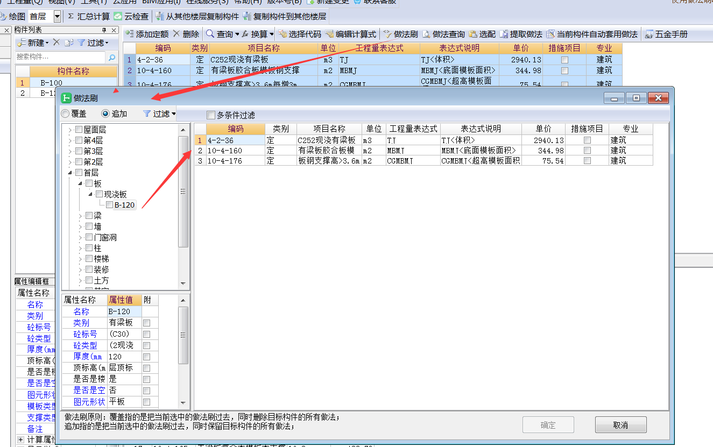Check the 第4层 tree checkbox
The image size is (713, 447).
[x=79, y=140]
